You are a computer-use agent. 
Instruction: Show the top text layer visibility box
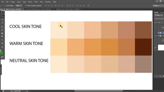click(156, 28)
